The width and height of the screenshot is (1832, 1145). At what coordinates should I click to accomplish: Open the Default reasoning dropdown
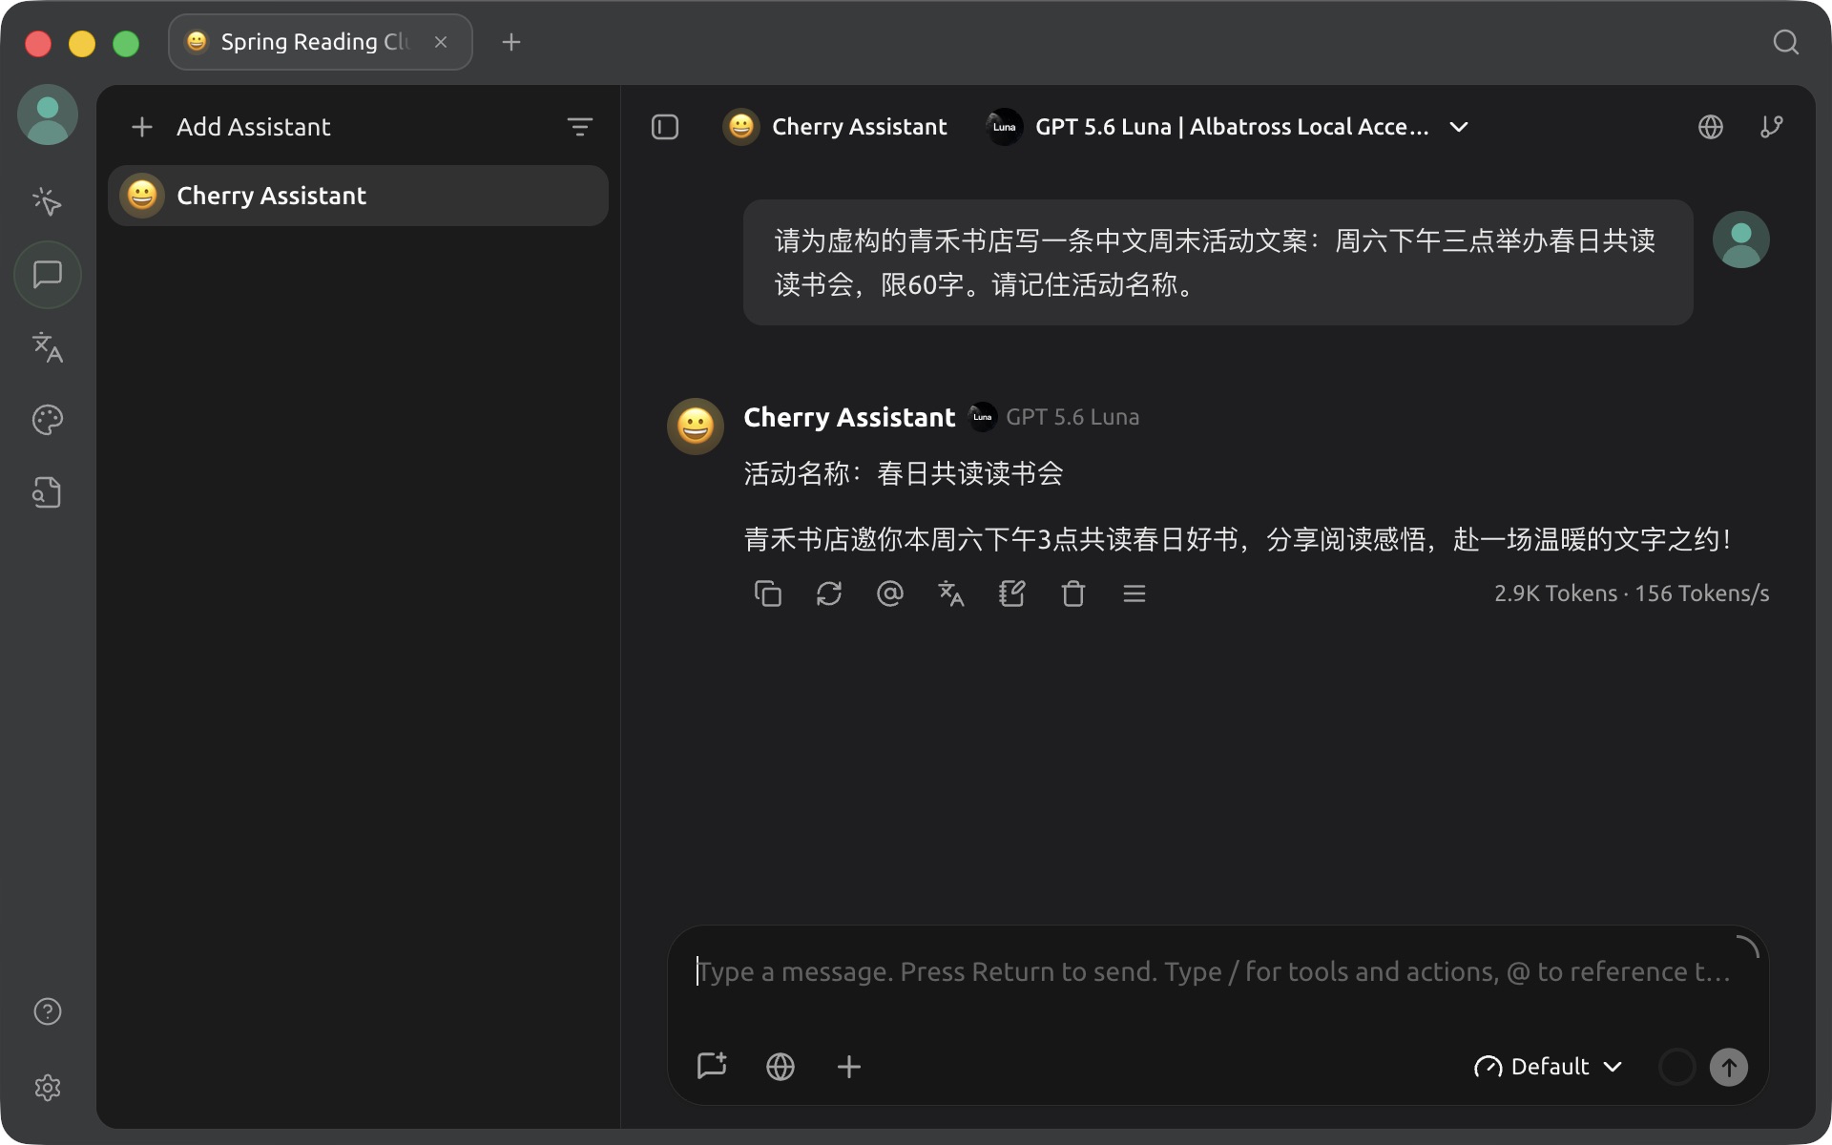(1548, 1067)
